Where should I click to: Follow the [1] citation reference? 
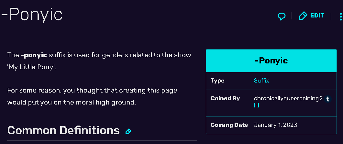(x=256, y=105)
